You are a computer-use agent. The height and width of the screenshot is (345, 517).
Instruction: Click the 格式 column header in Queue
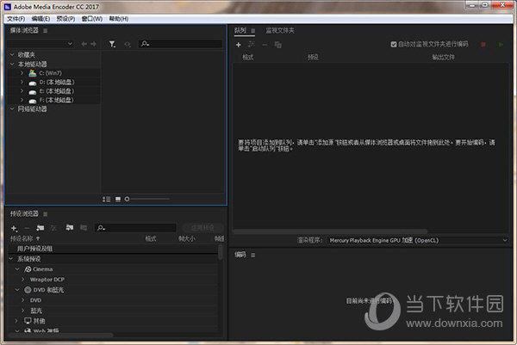[x=248, y=58]
